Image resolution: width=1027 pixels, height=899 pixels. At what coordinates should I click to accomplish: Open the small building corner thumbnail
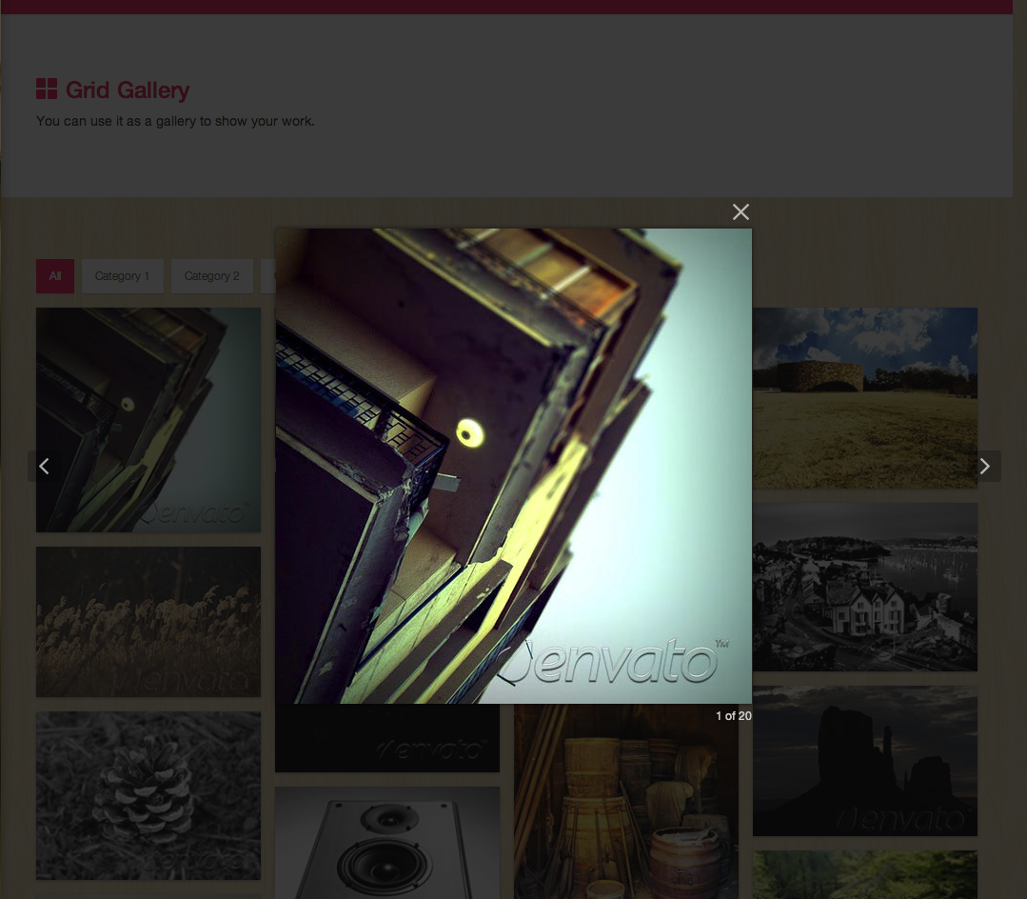pos(148,419)
